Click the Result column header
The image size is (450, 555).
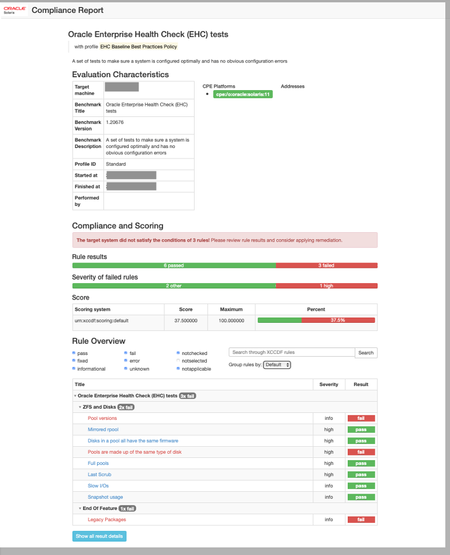point(361,384)
